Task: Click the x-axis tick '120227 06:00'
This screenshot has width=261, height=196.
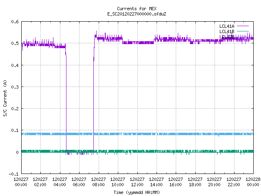Action: click(x=79, y=182)
